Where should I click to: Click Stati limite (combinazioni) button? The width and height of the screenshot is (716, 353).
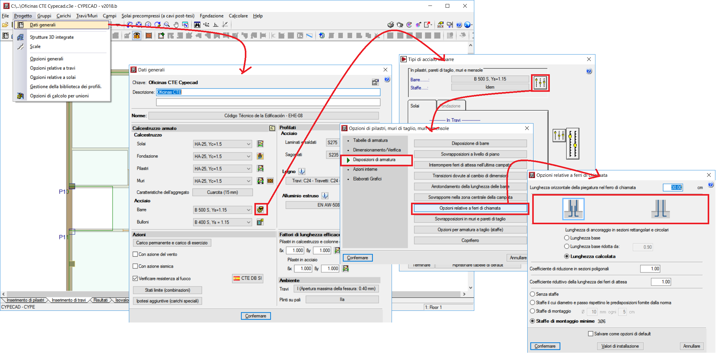[x=167, y=290]
